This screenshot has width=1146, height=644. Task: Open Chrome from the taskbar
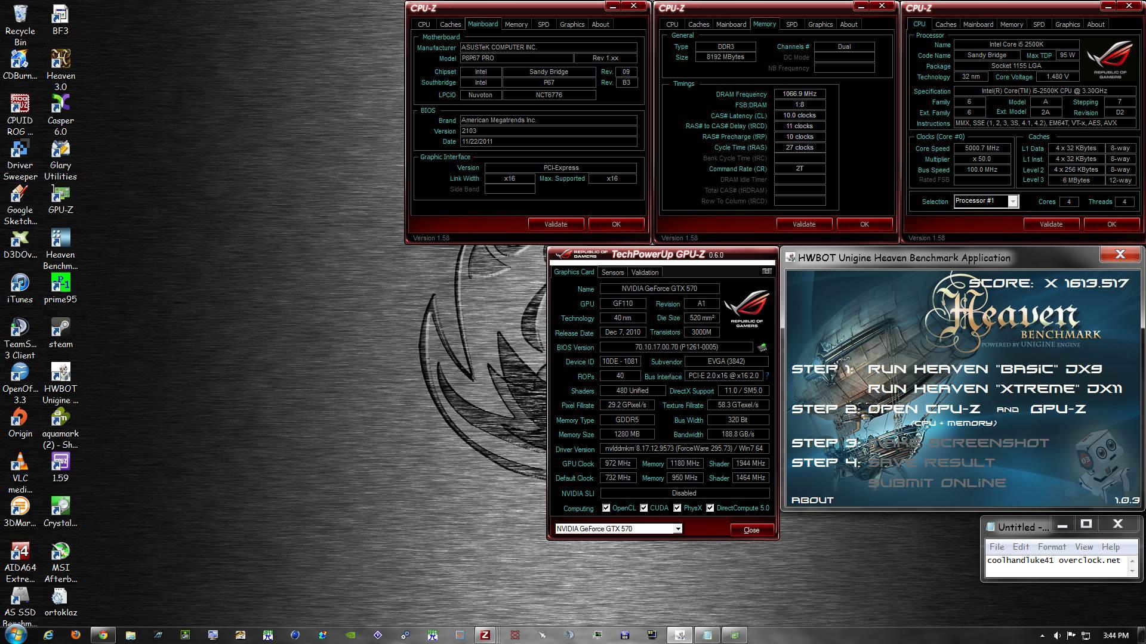(x=103, y=635)
